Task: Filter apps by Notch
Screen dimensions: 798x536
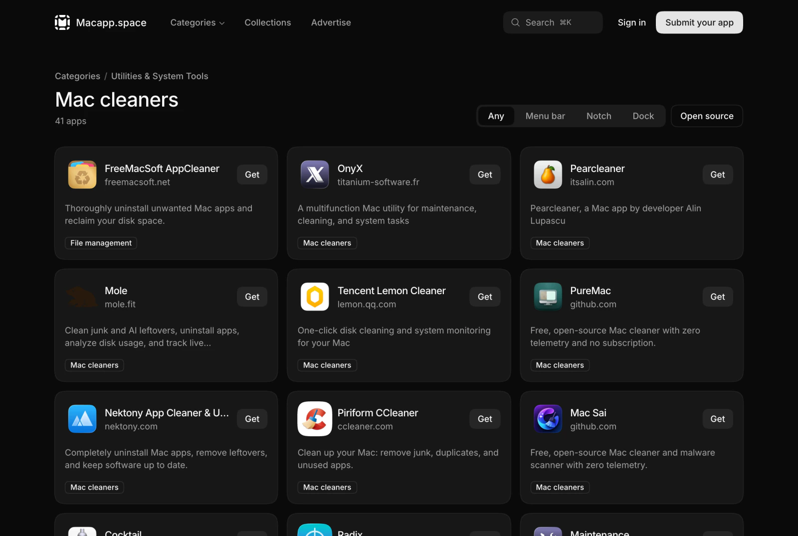Action: (598, 116)
